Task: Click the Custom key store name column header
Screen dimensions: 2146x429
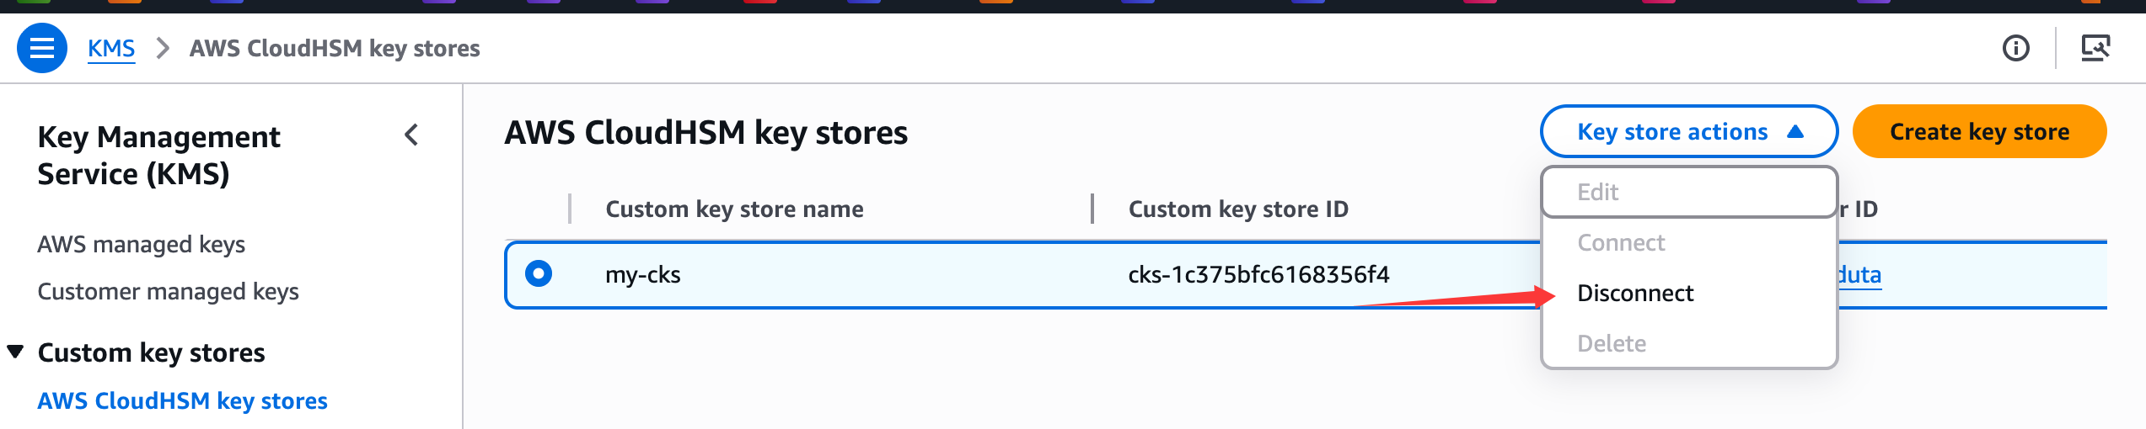Action: 733,209
